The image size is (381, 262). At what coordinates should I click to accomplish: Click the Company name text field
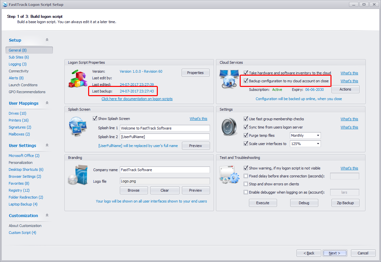[x=165, y=170]
